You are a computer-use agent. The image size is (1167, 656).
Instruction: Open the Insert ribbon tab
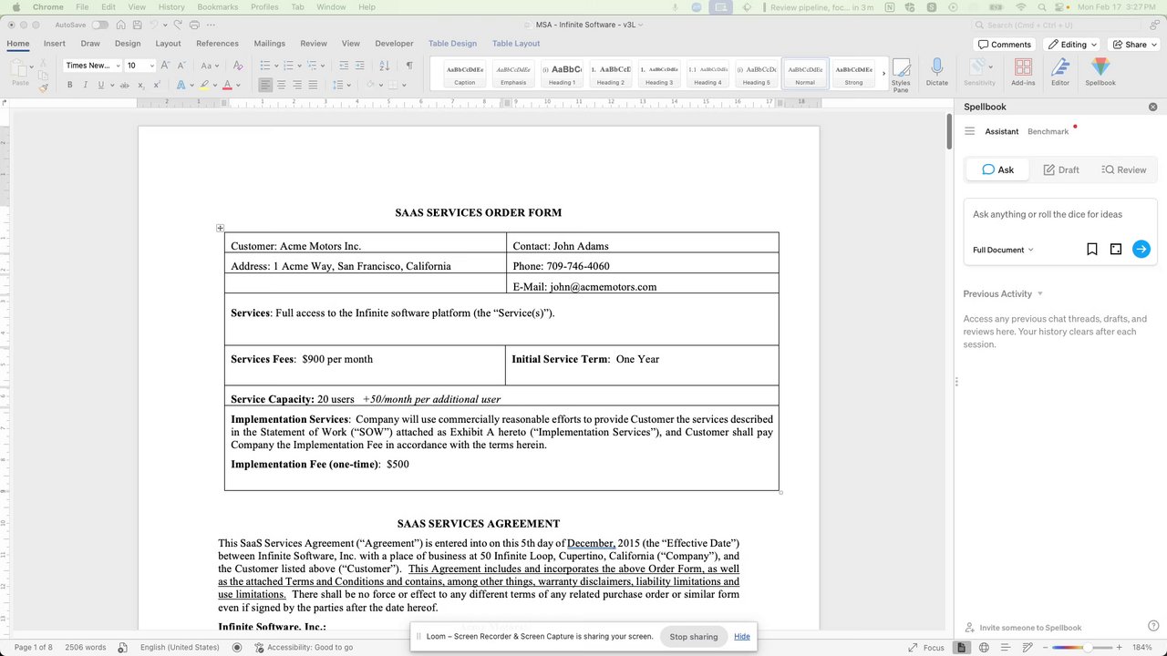click(54, 43)
